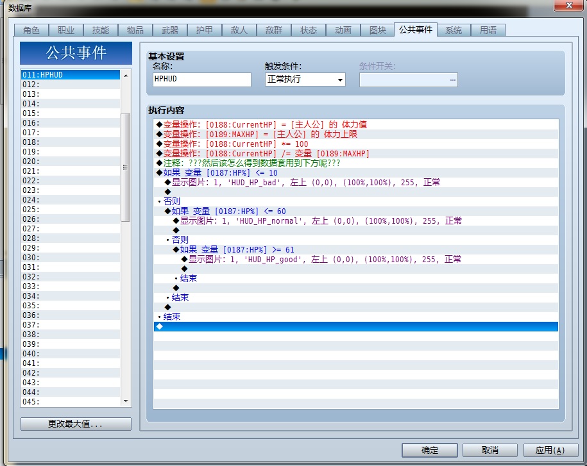
Task: Go to the 物品 tab
Action: [x=135, y=30]
